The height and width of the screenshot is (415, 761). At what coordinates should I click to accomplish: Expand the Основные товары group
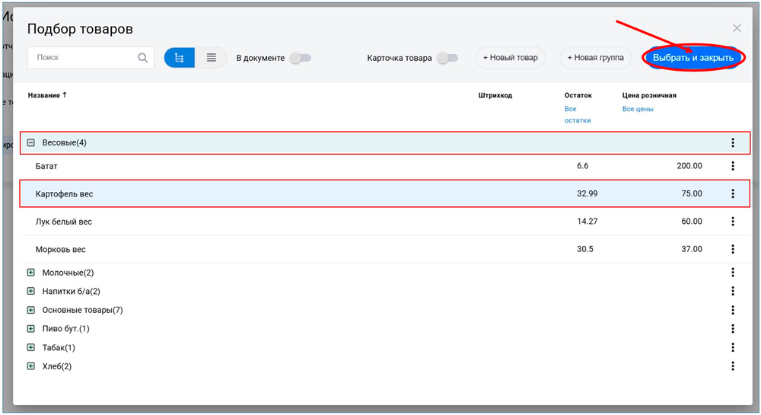click(31, 310)
